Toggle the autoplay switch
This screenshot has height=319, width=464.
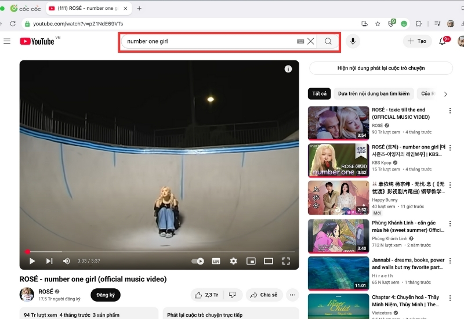click(x=197, y=261)
